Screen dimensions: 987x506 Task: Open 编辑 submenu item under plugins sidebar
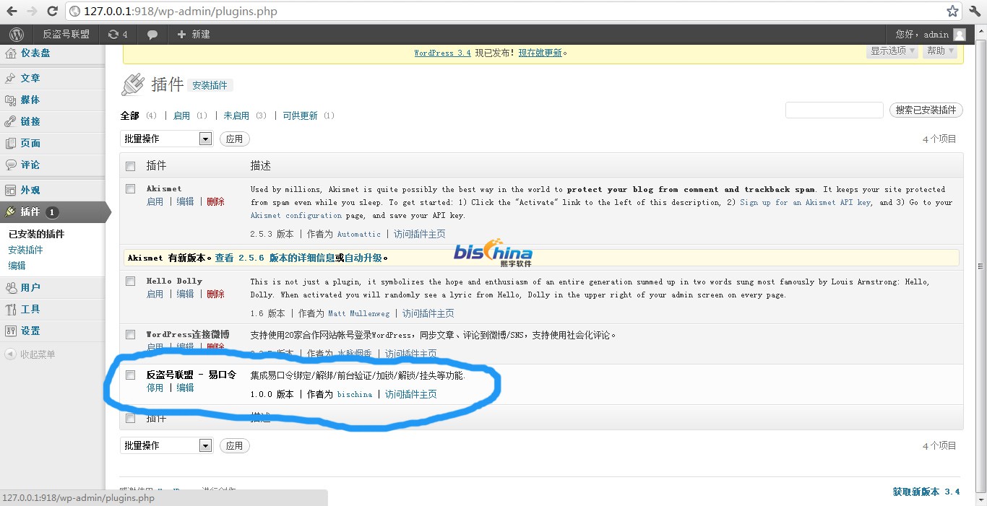click(17, 266)
